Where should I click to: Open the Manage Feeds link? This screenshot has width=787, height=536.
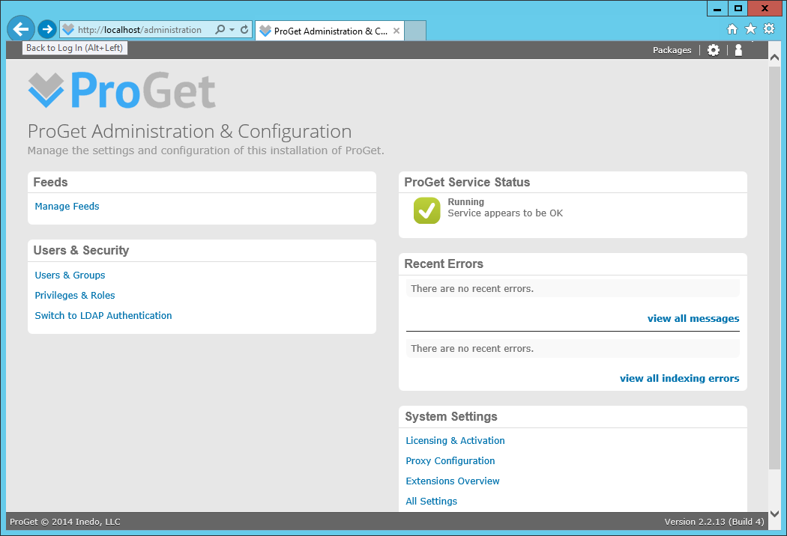[x=67, y=206]
